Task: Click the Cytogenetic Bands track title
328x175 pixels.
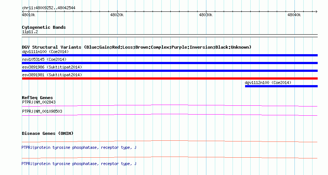Action: click(x=44, y=27)
